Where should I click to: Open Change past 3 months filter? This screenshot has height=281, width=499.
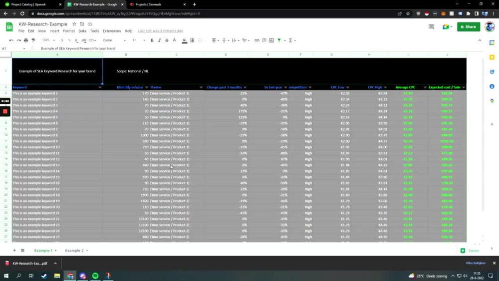tap(245, 87)
